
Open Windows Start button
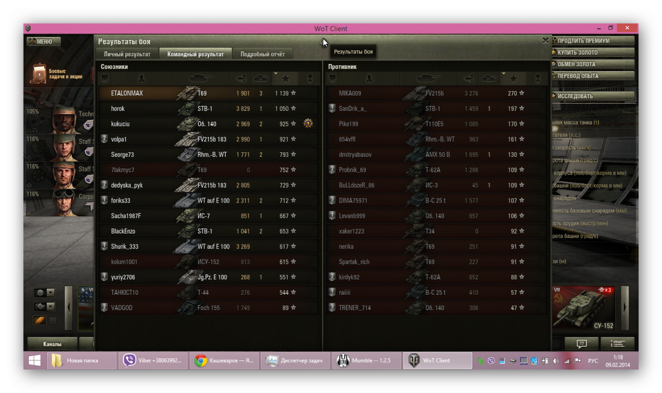pos(34,360)
